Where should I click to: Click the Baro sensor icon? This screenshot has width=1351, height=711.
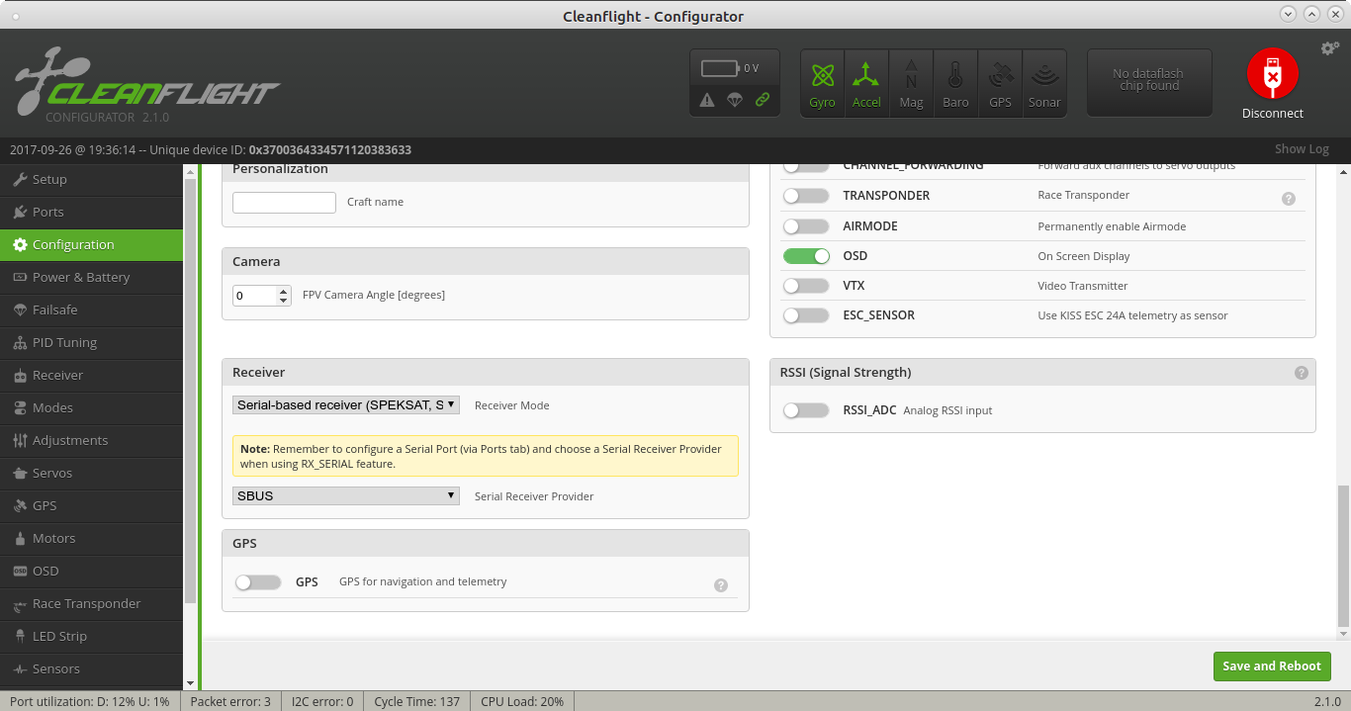click(x=955, y=83)
